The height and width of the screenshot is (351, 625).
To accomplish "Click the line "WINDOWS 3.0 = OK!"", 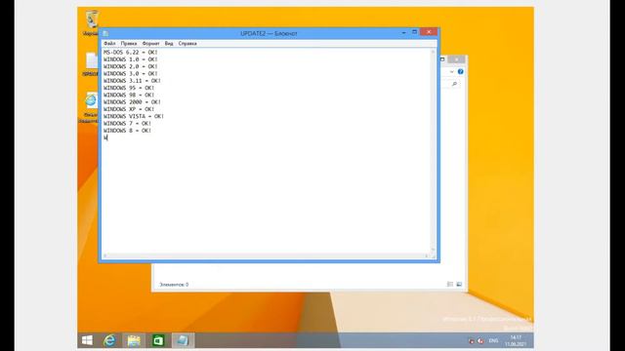I will (130, 74).
